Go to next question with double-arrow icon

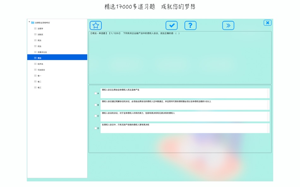point(228,25)
